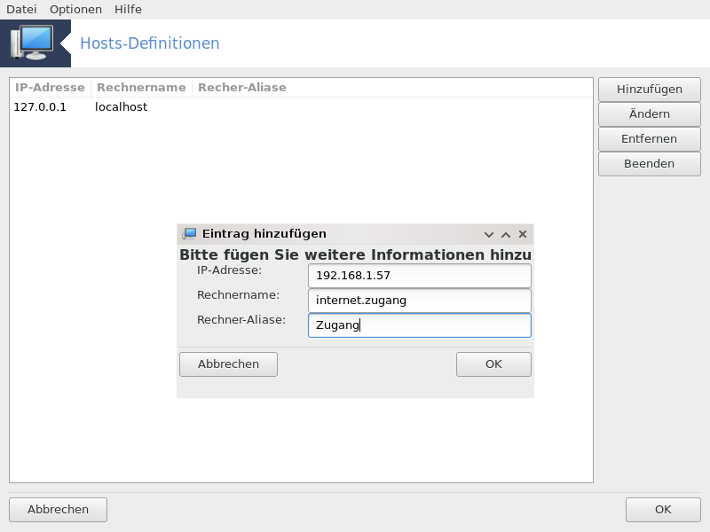Focus the Rechner-Aliase input field
Viewport: 710px width, 532px height.
click(419, 325)
